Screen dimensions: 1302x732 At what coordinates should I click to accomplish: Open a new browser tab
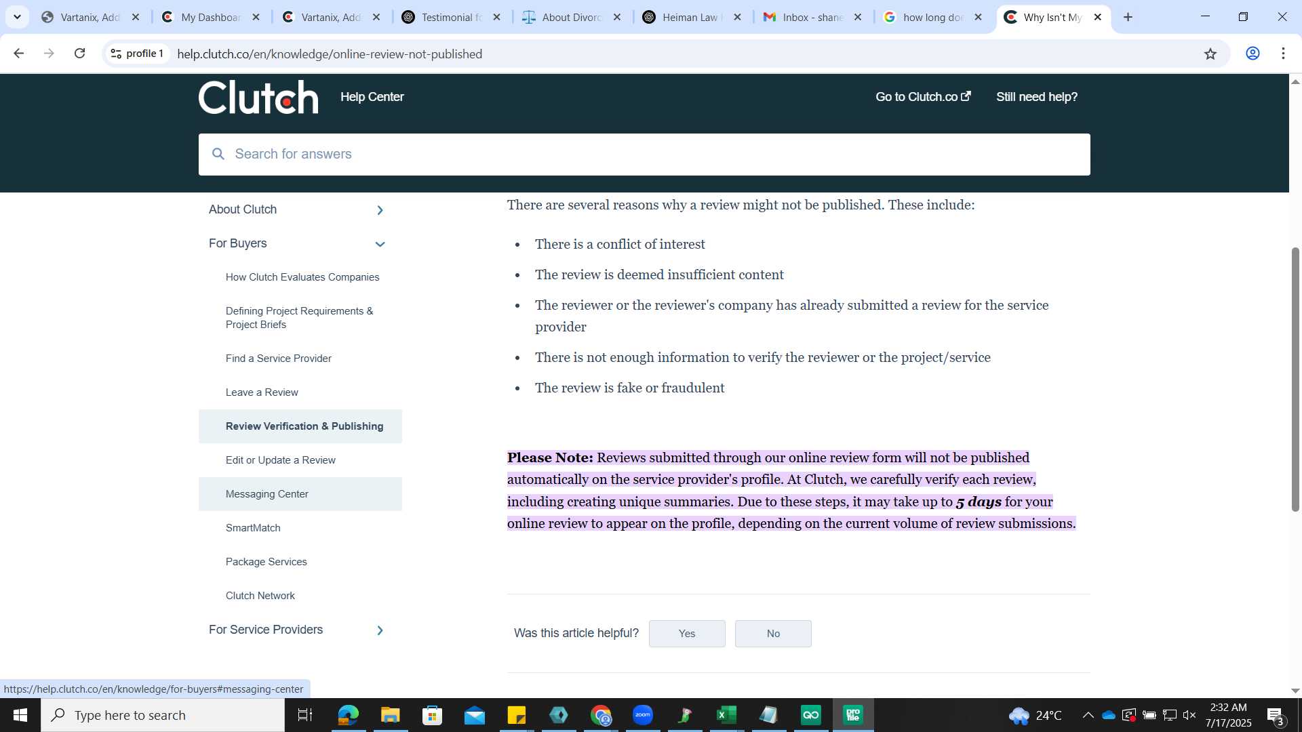(1128, 17)
